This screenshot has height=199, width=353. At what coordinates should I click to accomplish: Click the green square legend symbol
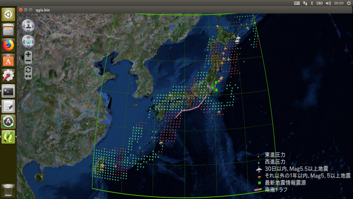coord(259,183)
